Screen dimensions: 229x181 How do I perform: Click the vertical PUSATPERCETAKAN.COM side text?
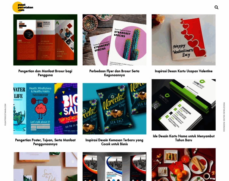(x=5, y=115)
